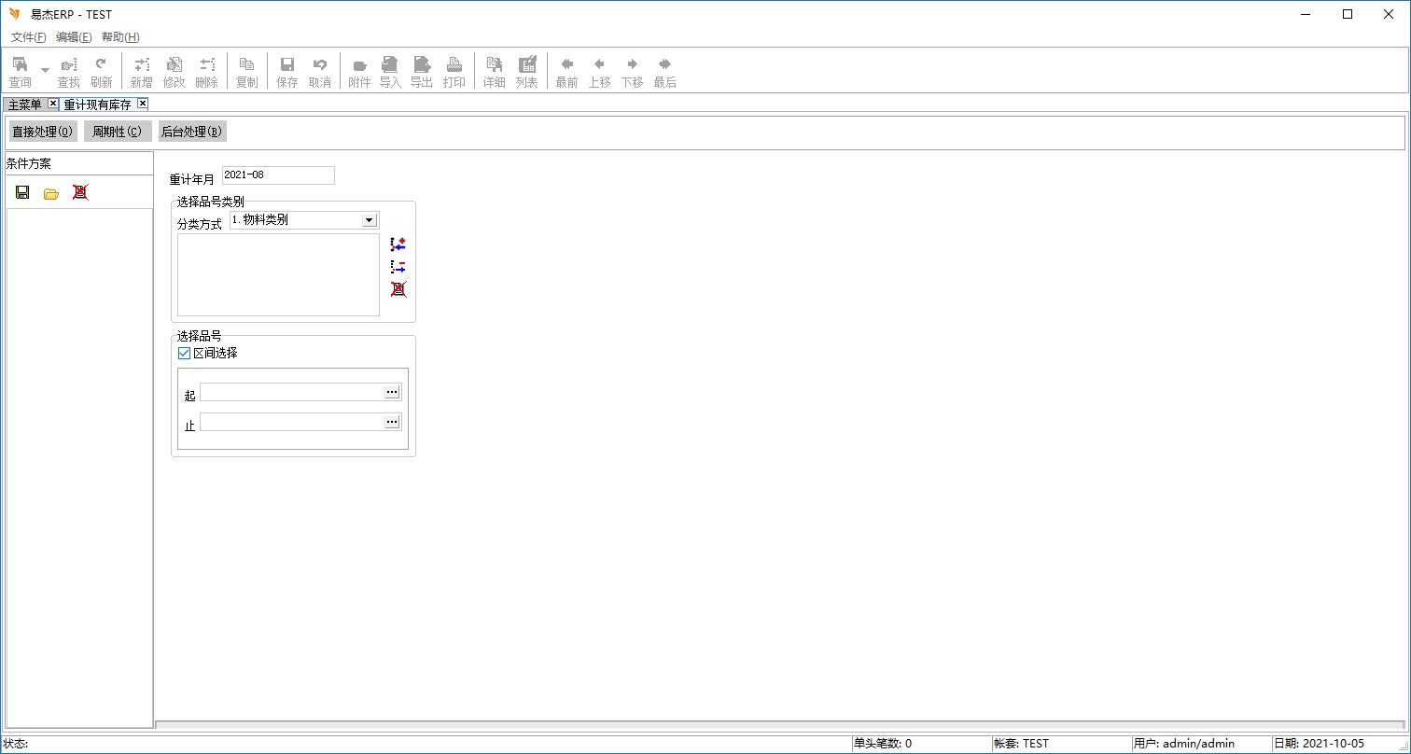Click the 直接处理 button

pyautogui.click(x=42, y=132)
